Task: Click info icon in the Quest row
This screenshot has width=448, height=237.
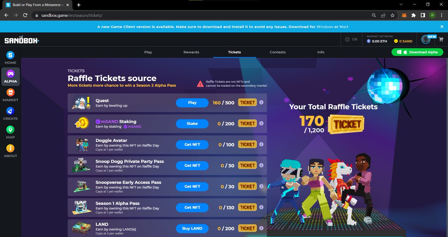Action: (261, 102)
